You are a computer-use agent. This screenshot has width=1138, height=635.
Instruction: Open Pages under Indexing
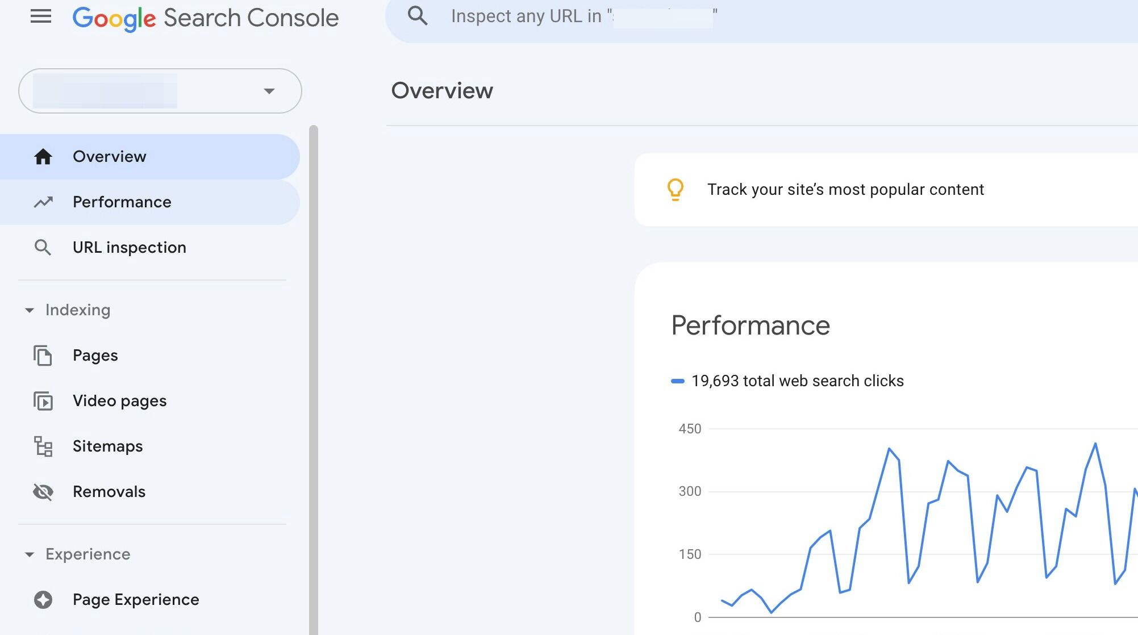150,356
